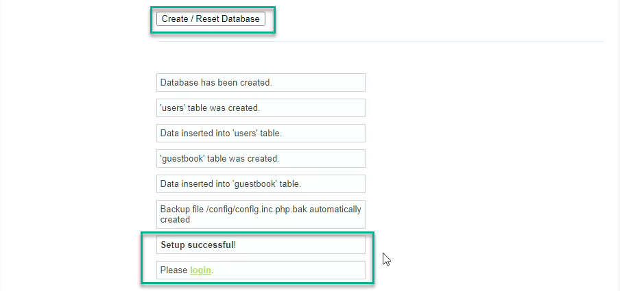The width and height of the screenshot is (620, 291).
Task: Open the login link
Action: pyautogui.click(x=200, y=270)
